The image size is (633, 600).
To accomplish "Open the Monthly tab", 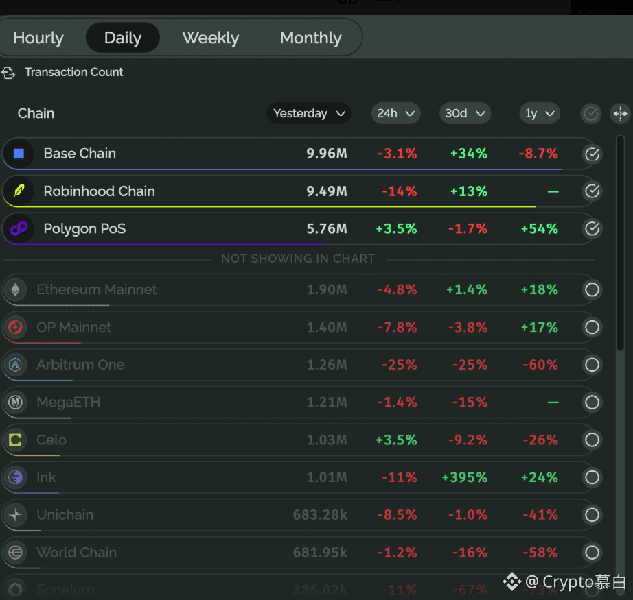I will pyautogui.click(x=311, y=38).
